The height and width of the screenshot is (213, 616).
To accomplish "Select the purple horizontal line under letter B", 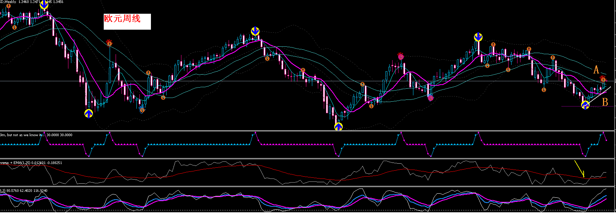I will pyautogui.click(x=588, y=107).
